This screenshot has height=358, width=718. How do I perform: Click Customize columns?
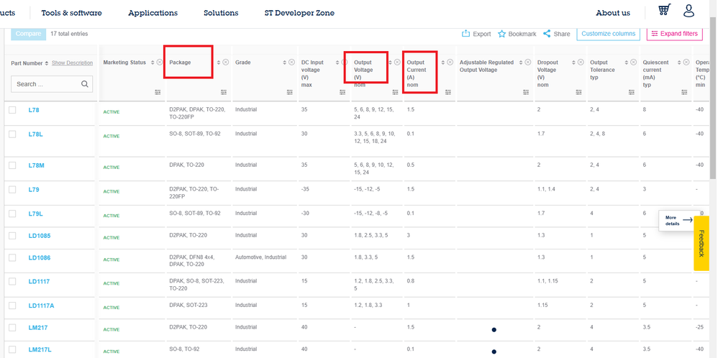point(608,33)
